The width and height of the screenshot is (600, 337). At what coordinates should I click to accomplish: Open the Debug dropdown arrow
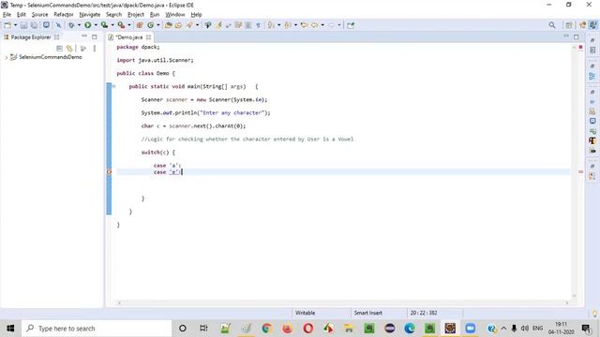tap(79, 25)
